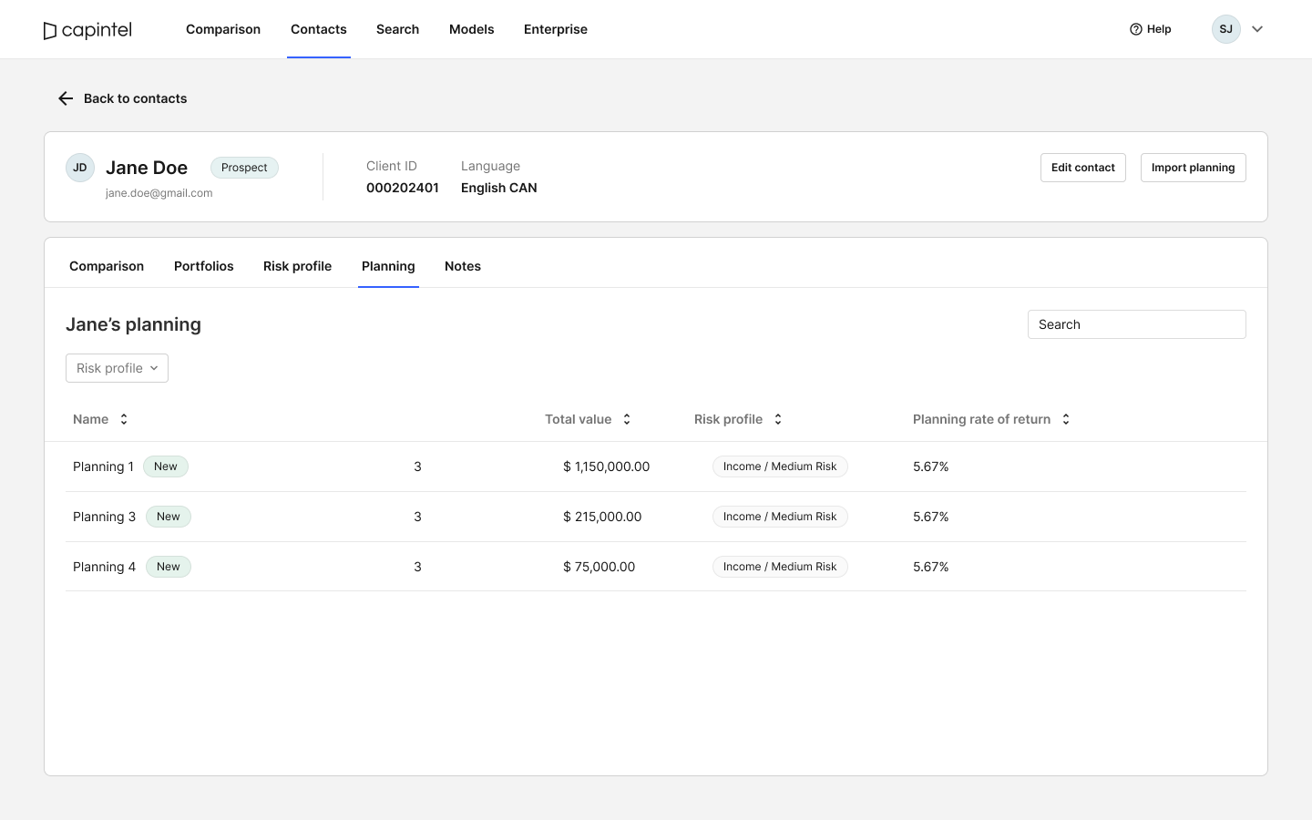The image size is (1312, 820).
Task: Click the SJ user avatar
Action: 1226,29
